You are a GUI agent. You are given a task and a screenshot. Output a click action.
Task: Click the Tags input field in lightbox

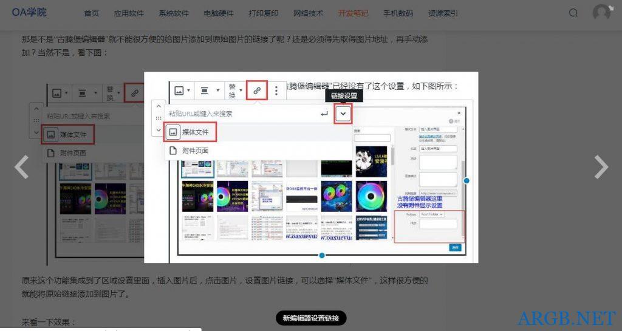tap(438, 224)
